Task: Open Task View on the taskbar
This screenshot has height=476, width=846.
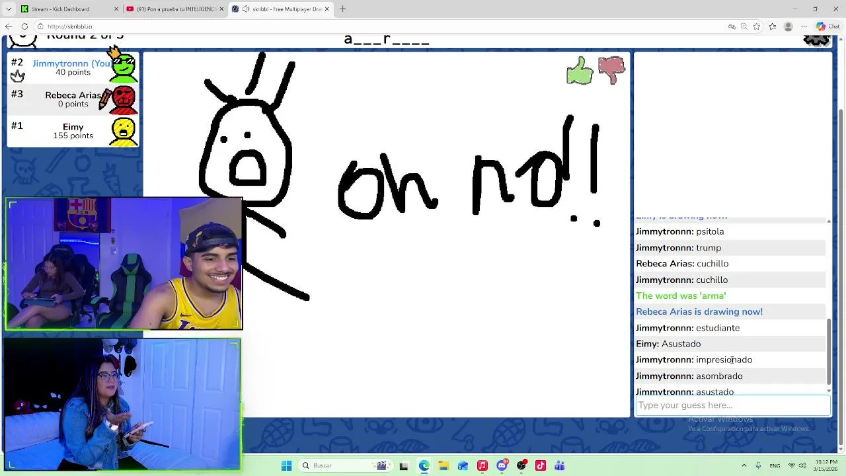Action: tap(404, 465)
